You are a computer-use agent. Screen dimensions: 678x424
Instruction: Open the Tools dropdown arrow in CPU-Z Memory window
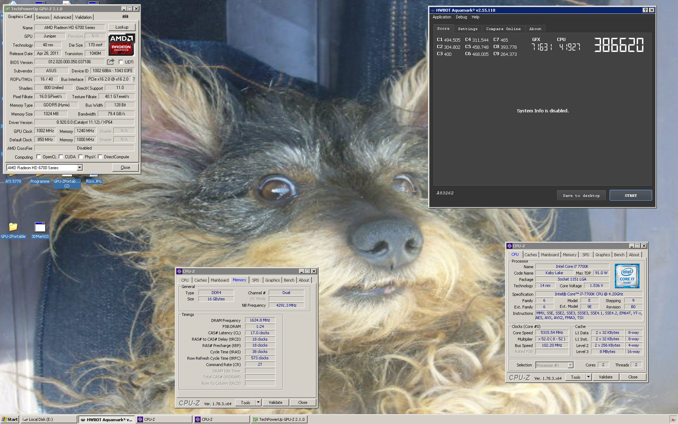pos(258,402)
